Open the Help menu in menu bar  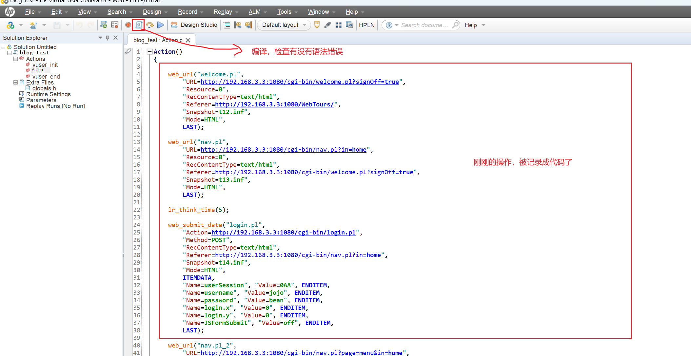pyautogui.click(x=354, y=12)
